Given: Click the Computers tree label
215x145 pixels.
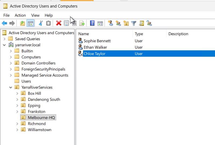Looking at the screenshot, I should (x=31, y=57).
